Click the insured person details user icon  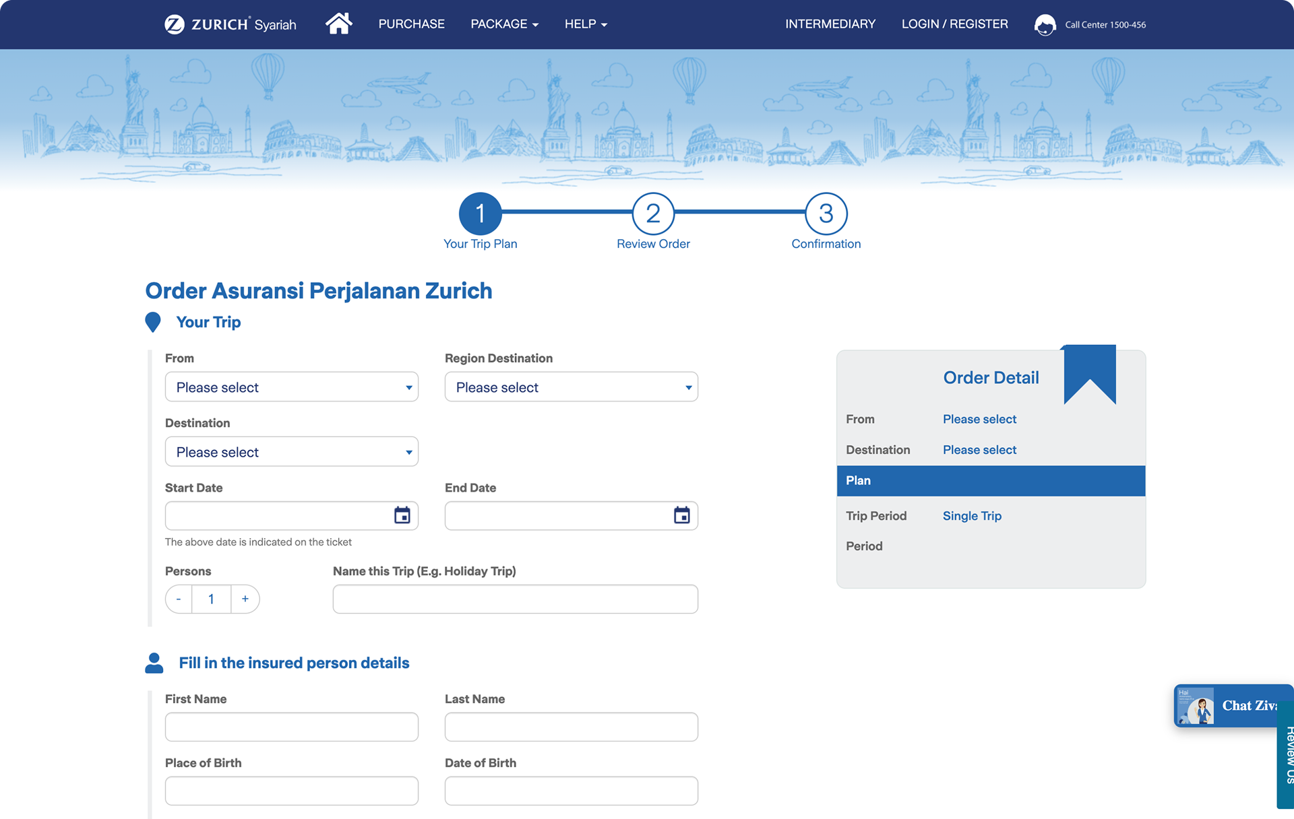tap(154, 663)
